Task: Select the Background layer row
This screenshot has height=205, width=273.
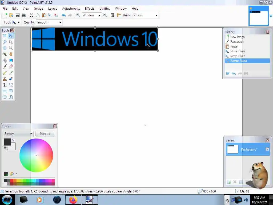Action: click(x=248, y=149)
